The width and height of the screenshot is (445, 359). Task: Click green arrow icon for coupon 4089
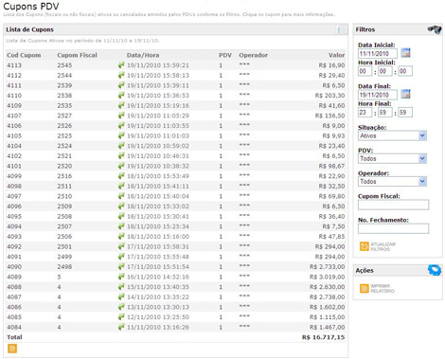(x=121, y=277)
